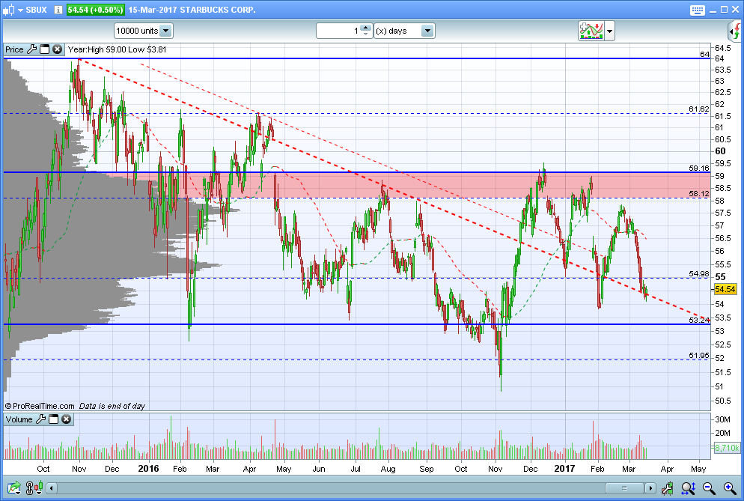Click the SBUX ticker name
Viewport: 744px width, 501px height.
tap(36, 10)
